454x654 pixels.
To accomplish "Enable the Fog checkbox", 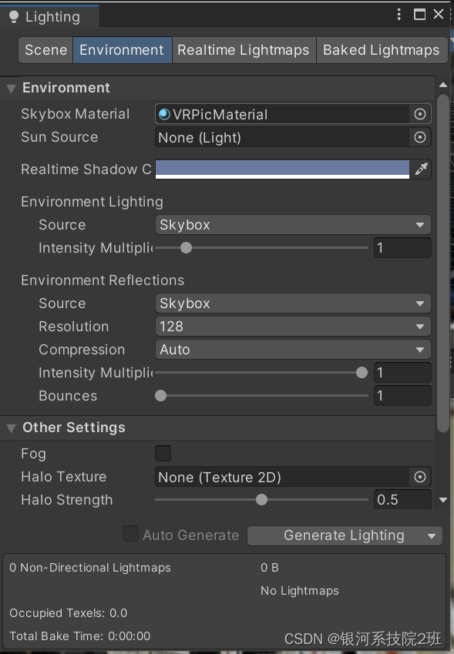I will click(163, 454).
